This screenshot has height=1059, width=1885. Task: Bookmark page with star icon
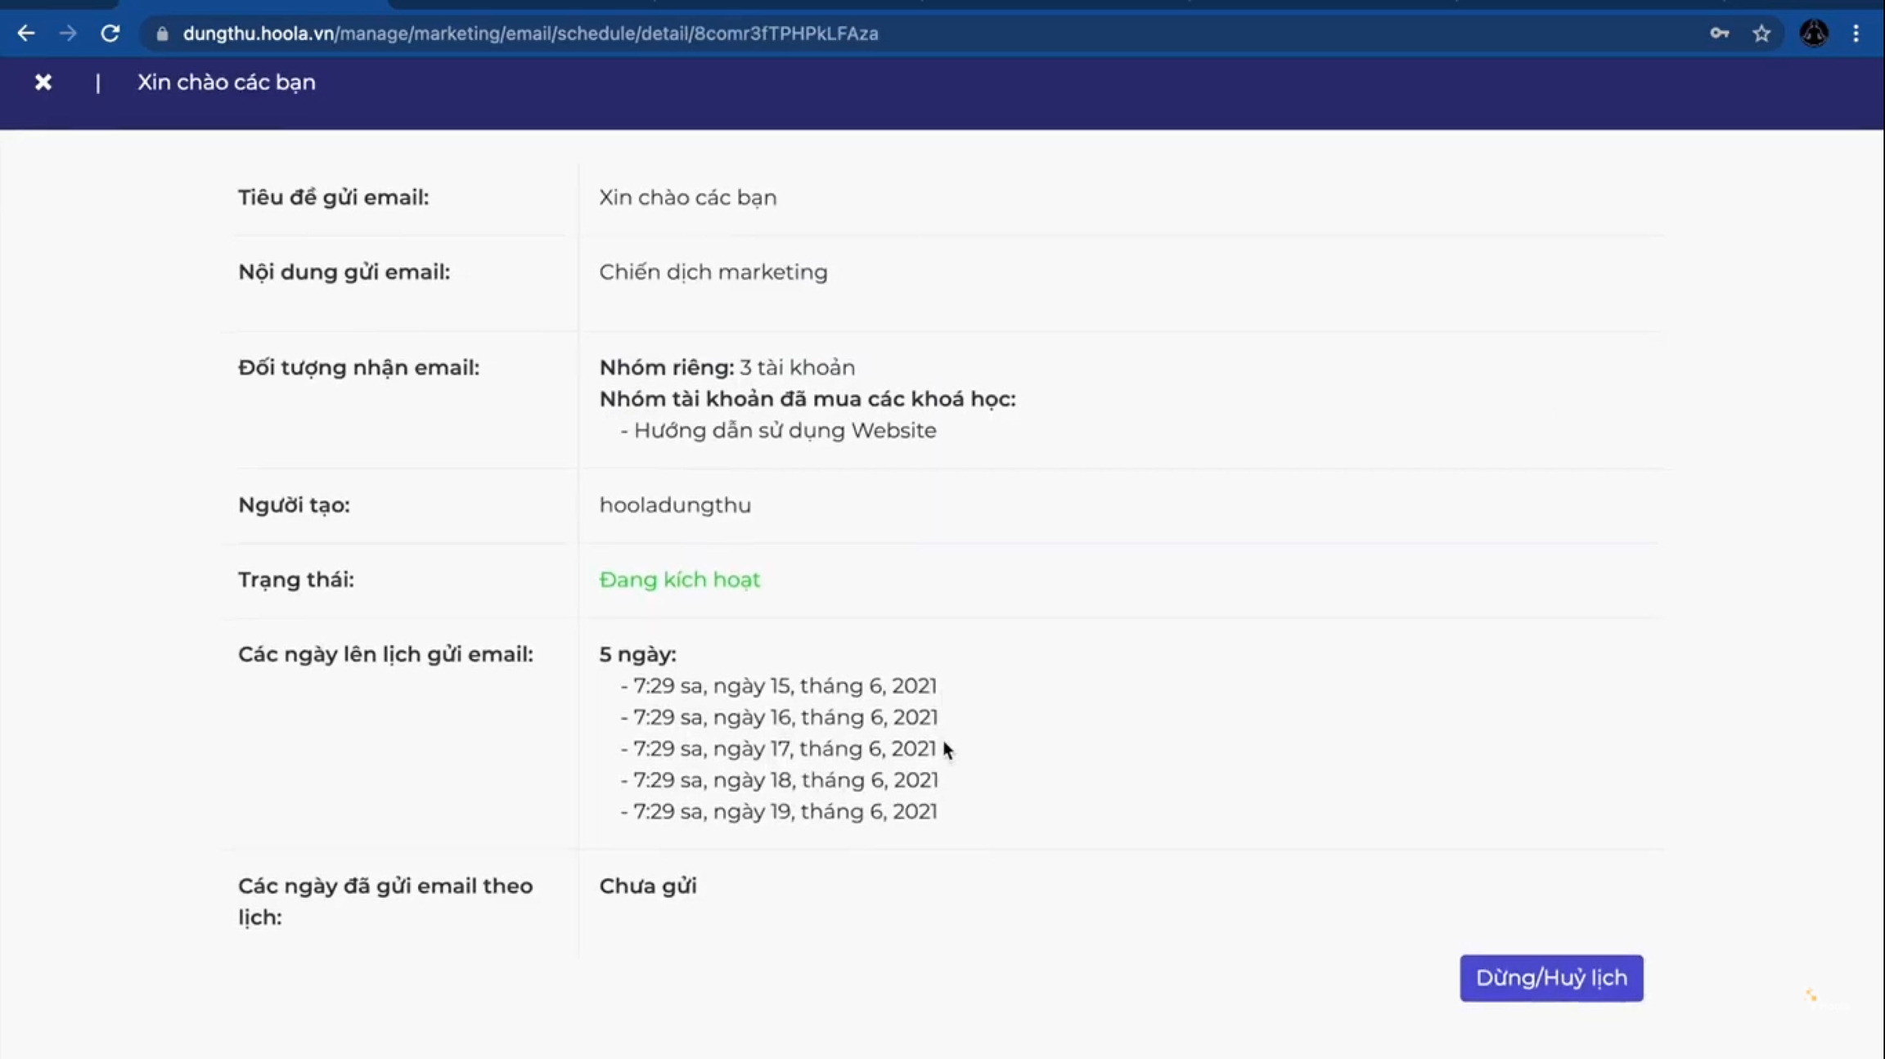[x=1761, y=34]
